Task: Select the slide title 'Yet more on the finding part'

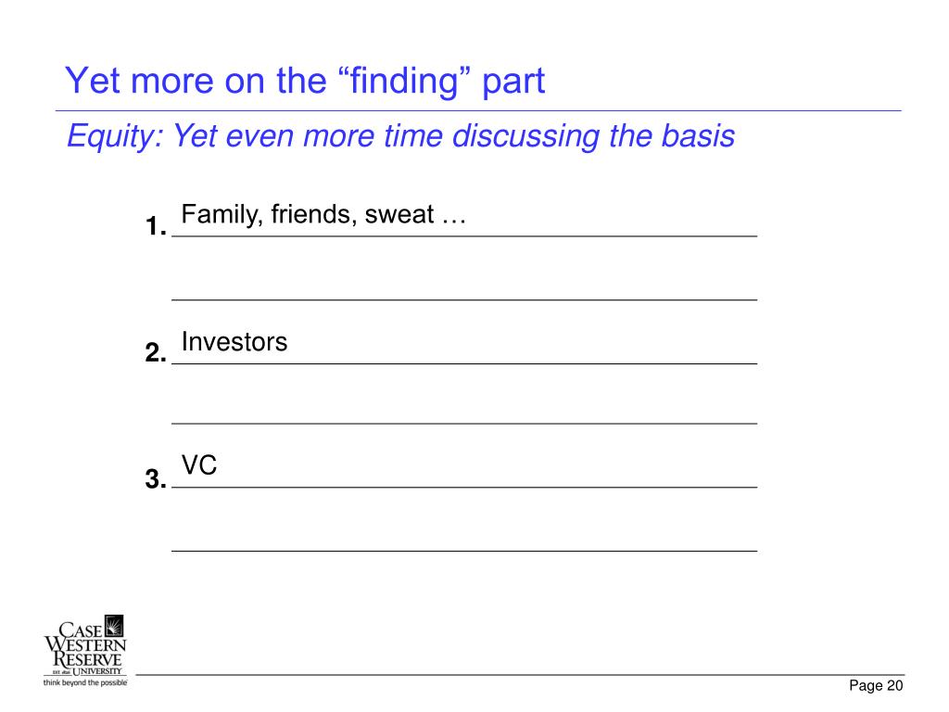Action: (304, 81)
